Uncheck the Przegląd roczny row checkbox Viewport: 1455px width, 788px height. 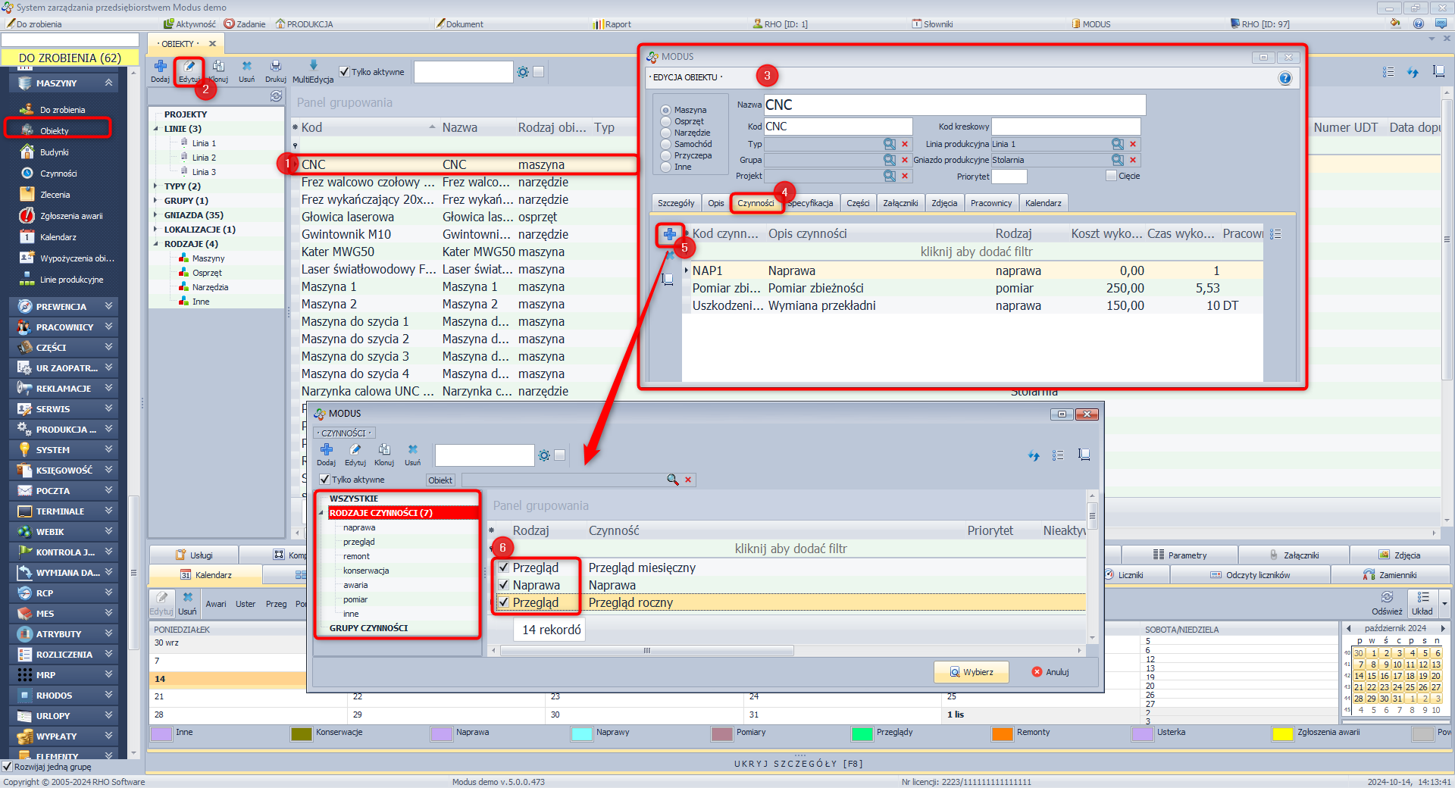tap(504, 602)
